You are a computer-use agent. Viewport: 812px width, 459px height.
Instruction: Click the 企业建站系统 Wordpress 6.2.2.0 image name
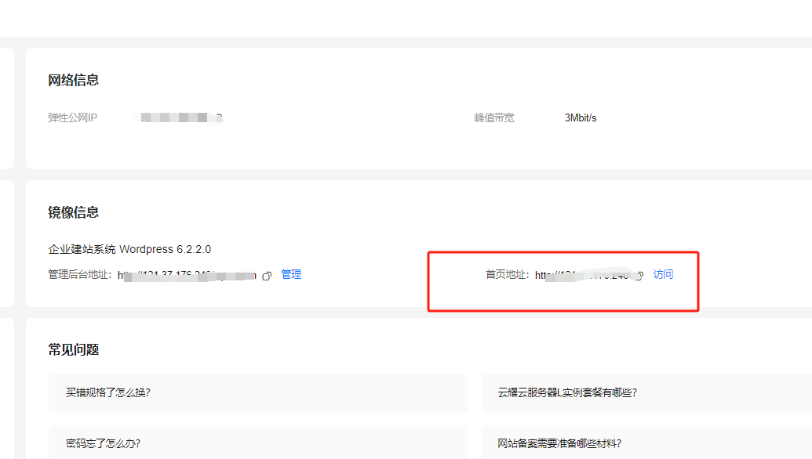pos(129,250)
